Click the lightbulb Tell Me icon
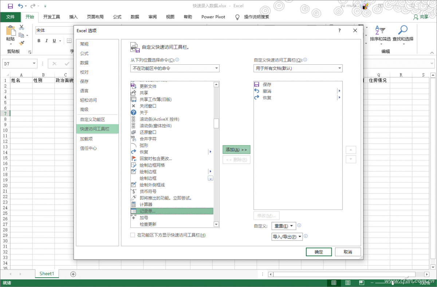The height and width of the screenshot is (287, 437). pyautogui.click(x=237, y=17)
